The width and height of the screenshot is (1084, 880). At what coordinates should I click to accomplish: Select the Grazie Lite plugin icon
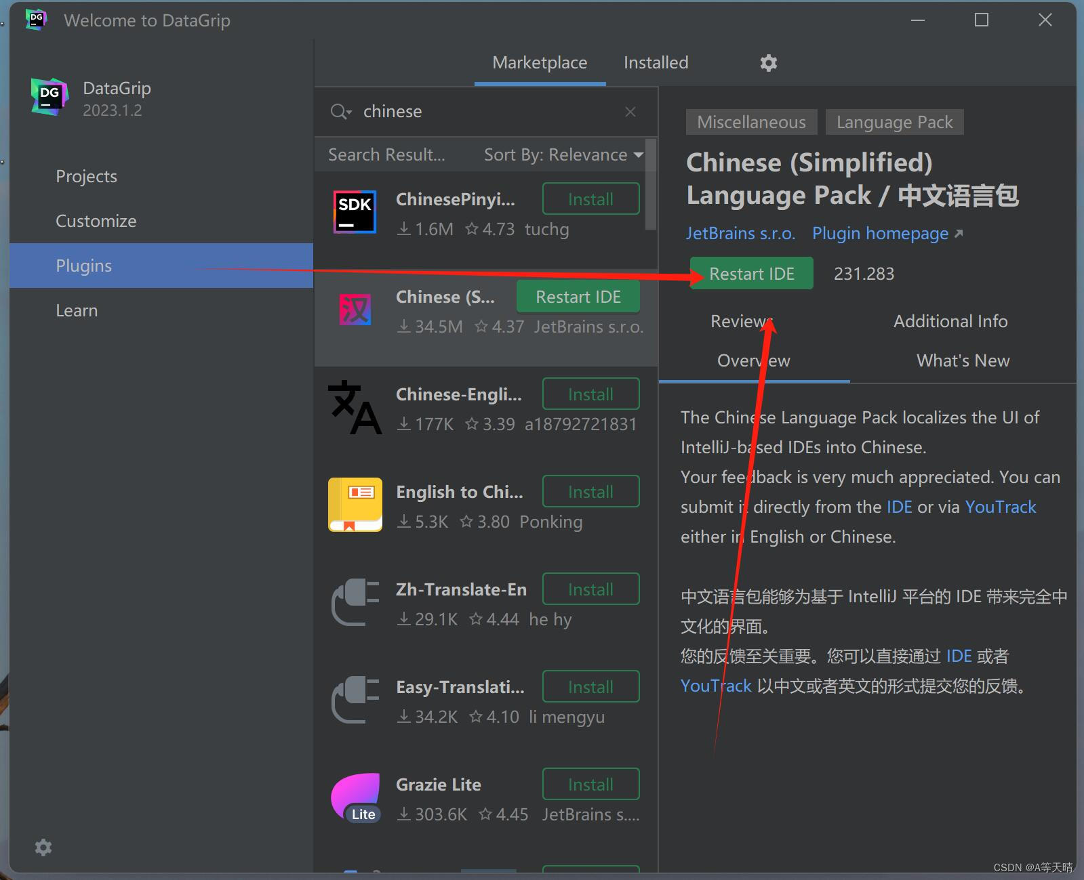point(355,797)
